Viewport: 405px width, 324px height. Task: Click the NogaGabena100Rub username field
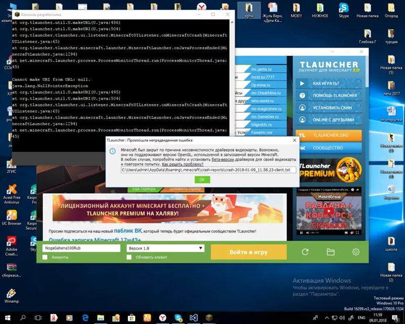point(82,248)
